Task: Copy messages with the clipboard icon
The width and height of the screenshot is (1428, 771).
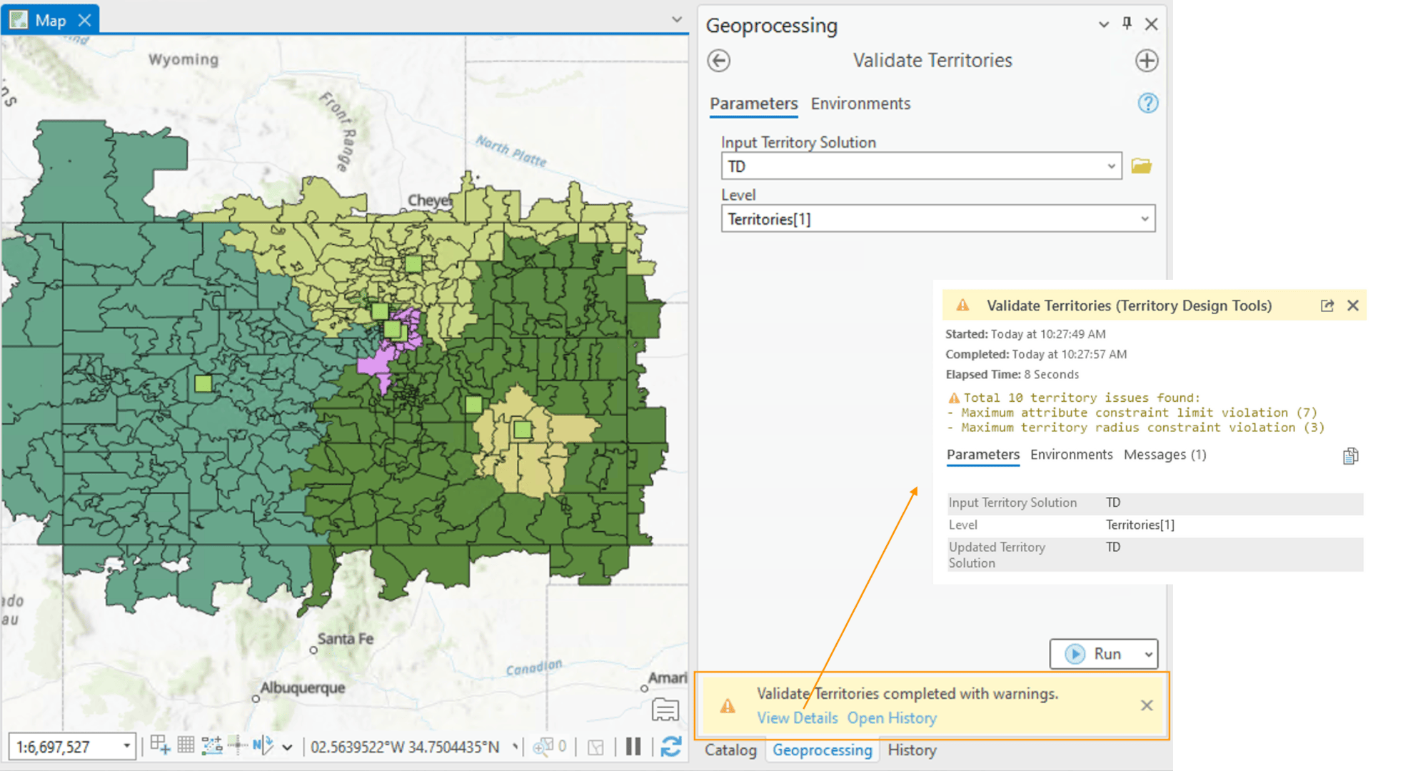Action: (x=1349, y=456)
